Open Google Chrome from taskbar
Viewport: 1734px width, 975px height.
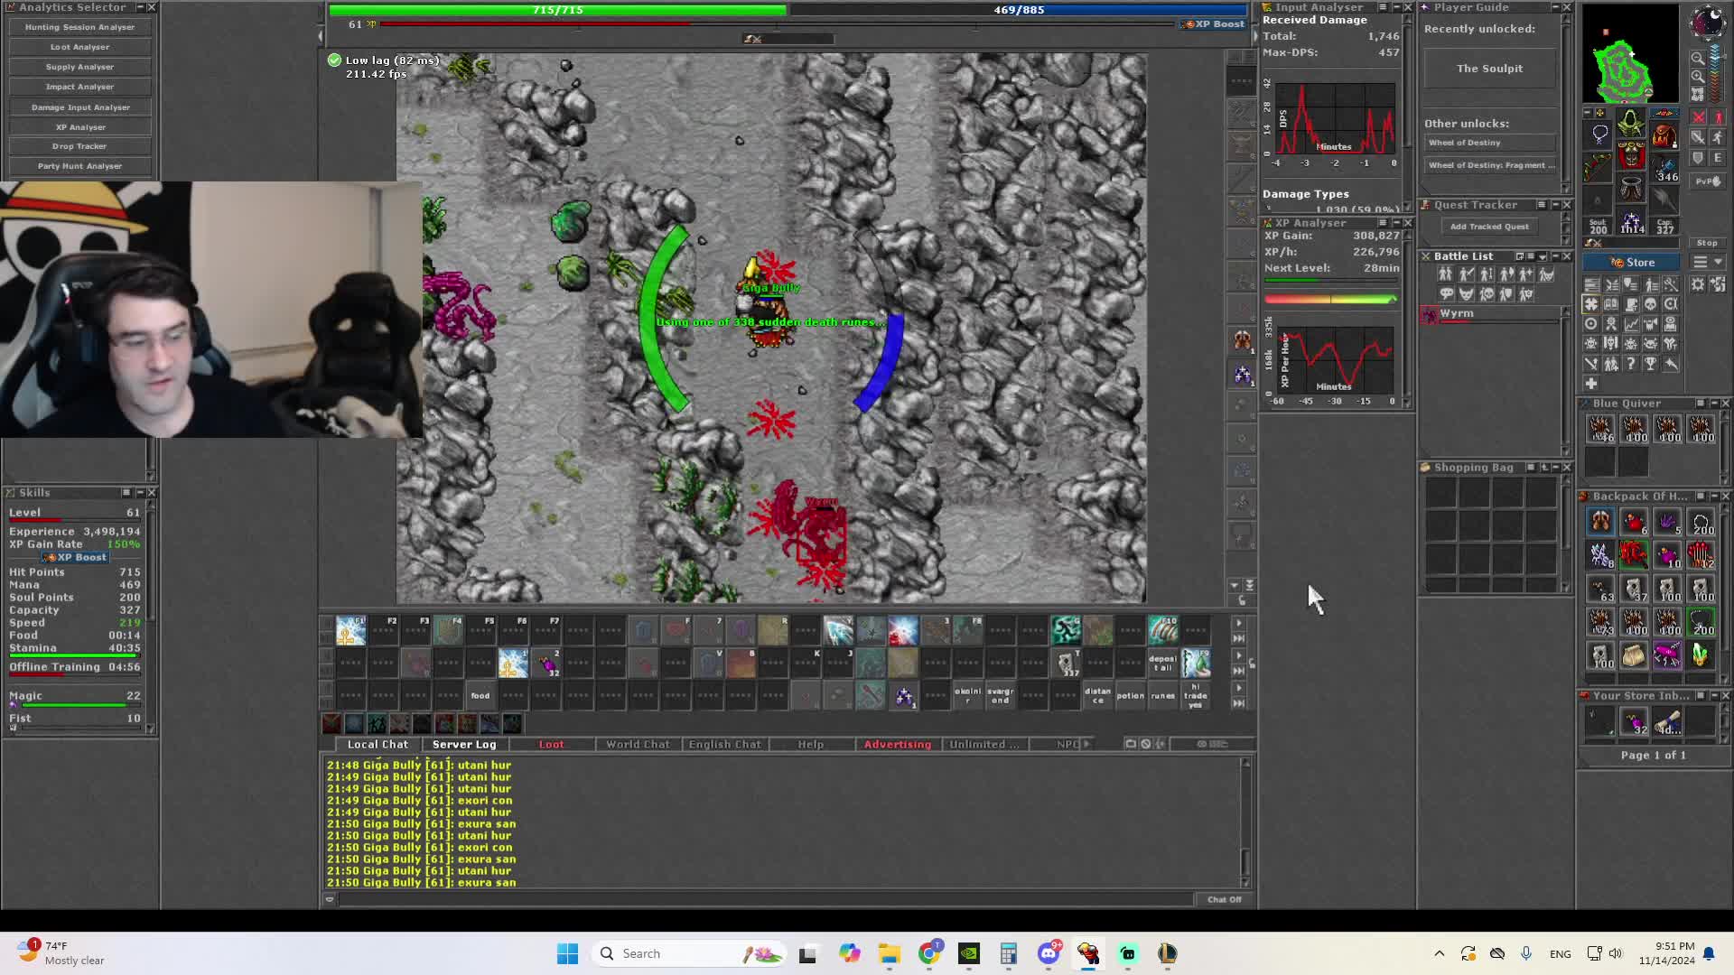click(929, 953)
